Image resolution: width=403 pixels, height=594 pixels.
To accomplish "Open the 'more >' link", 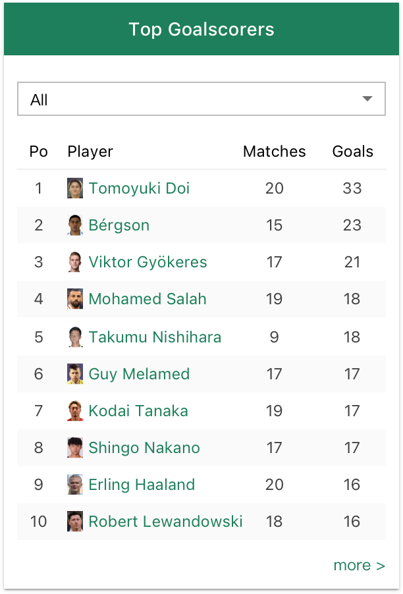I will pos(359,565).
